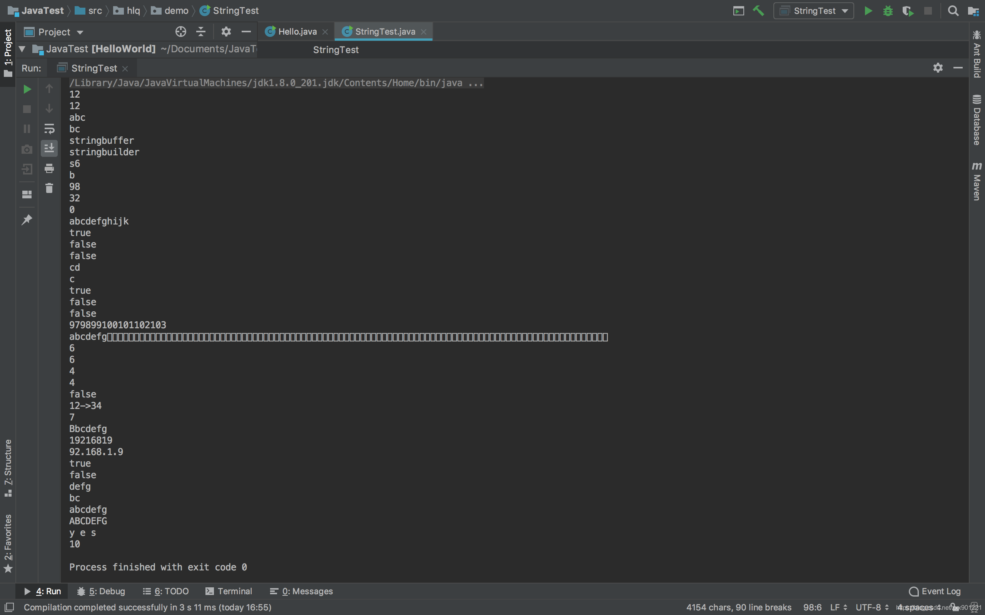Toggle 1: Project side tool window

[8, 53]
